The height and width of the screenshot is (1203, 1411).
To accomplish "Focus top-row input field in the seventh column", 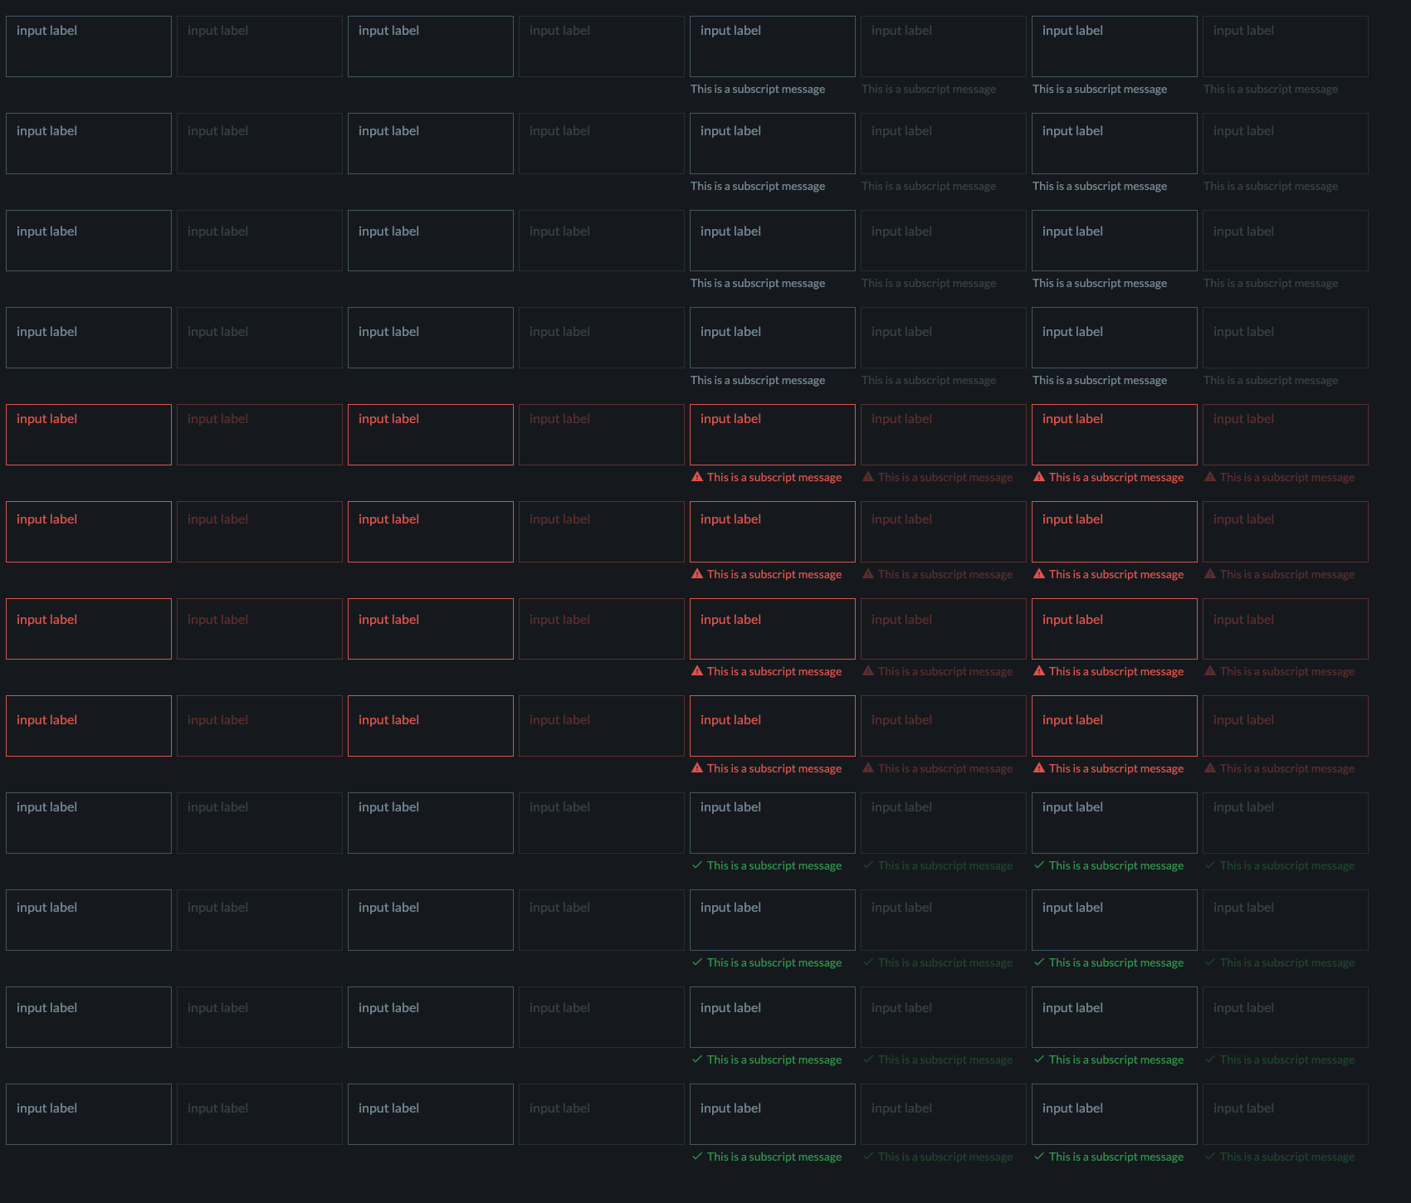I will (1115, 46).
